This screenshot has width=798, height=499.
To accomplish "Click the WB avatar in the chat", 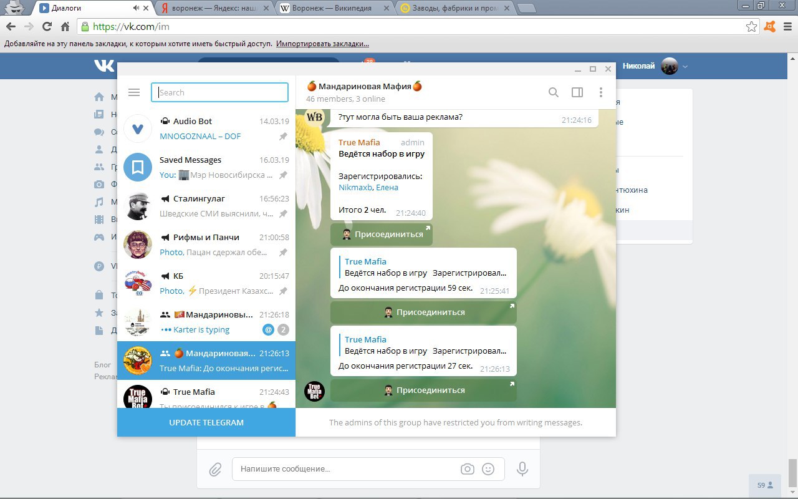I will click(314, 117).
